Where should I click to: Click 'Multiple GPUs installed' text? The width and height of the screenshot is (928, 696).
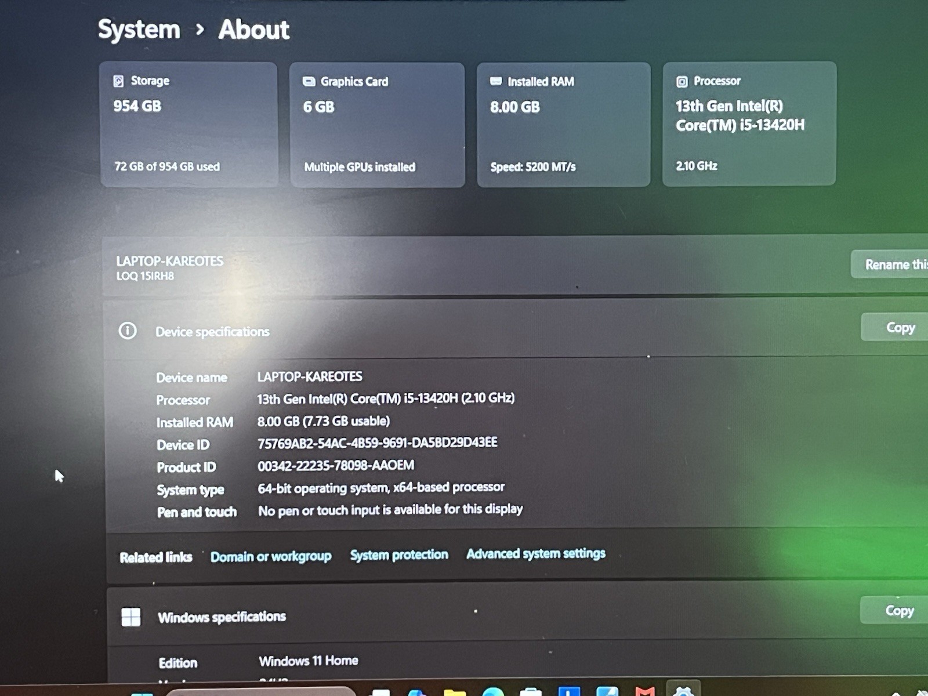tap(360, 167)
